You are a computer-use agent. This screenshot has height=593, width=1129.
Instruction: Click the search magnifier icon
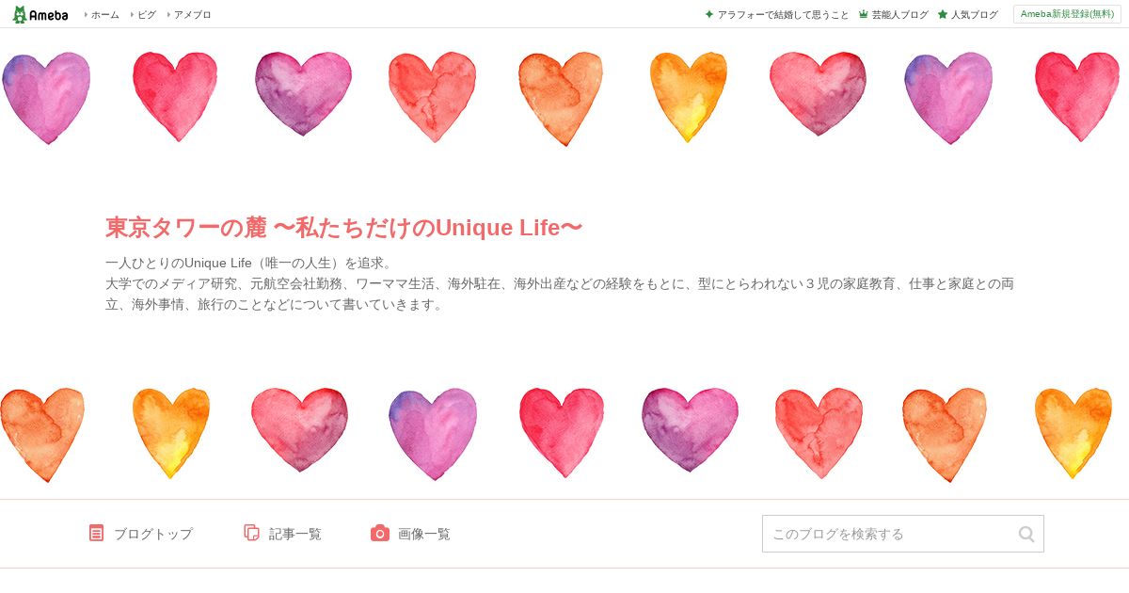(1026, 534)
